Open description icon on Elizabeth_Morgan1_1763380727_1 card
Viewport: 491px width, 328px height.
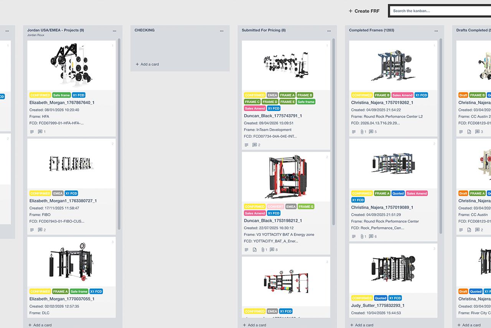[x=32, y=230]
